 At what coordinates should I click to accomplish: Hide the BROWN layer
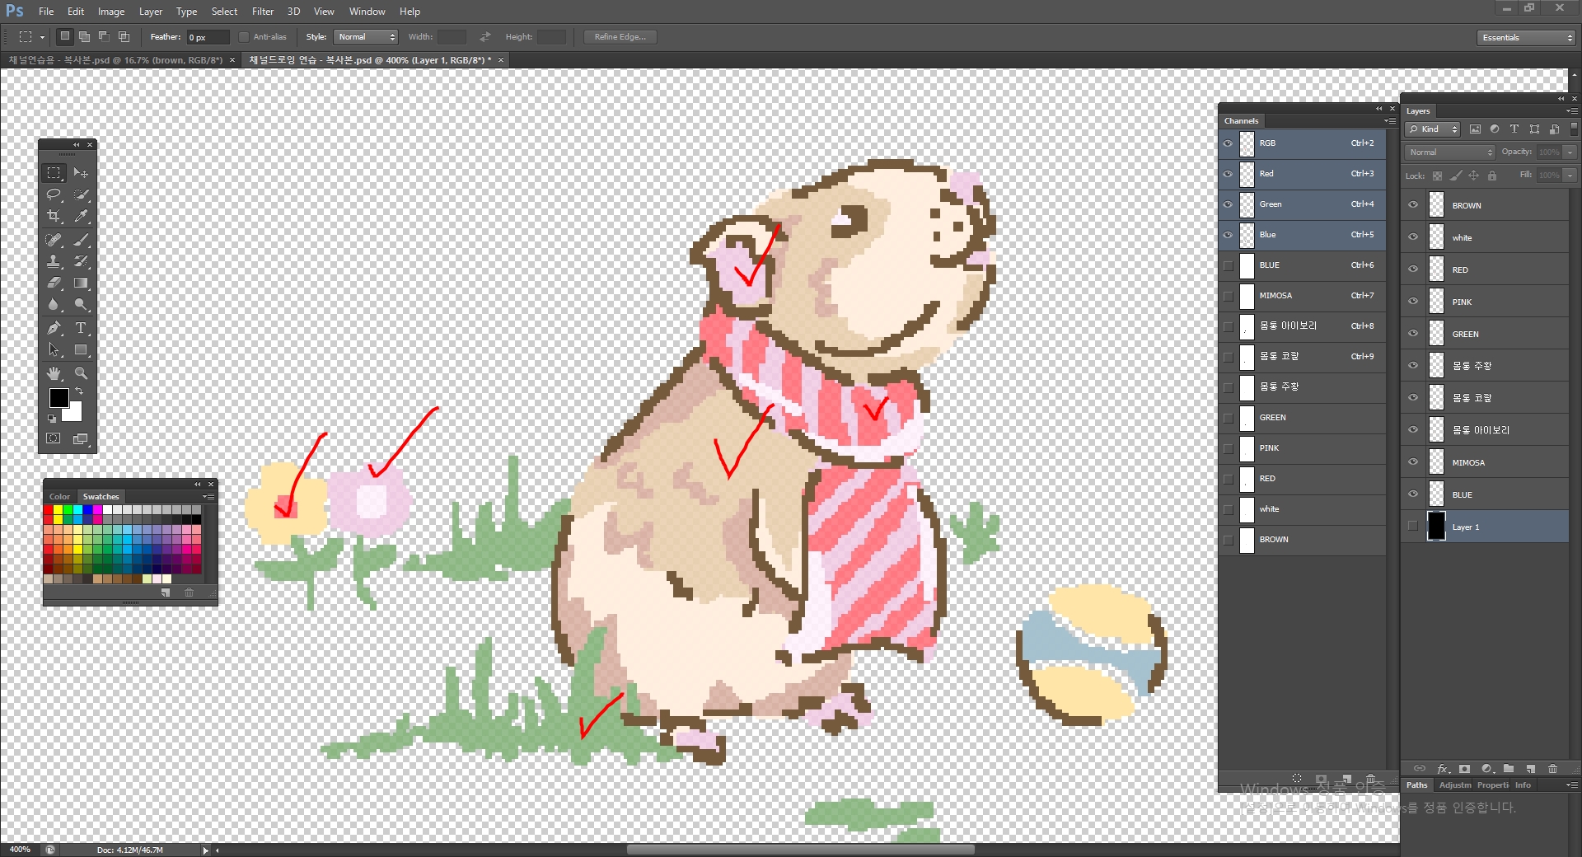point(1413,205)
